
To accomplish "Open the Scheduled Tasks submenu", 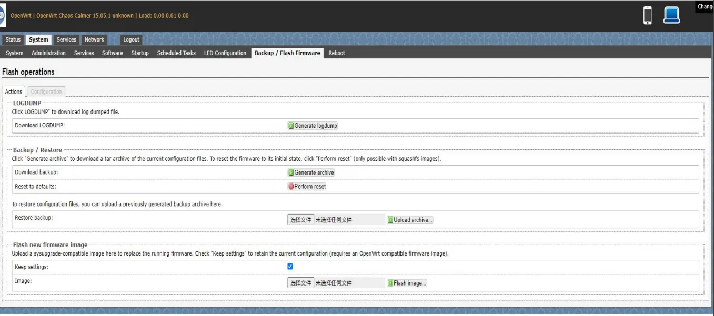I will coord(176,53).
